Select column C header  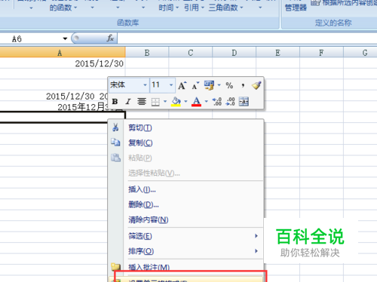(x=191, y=53)
